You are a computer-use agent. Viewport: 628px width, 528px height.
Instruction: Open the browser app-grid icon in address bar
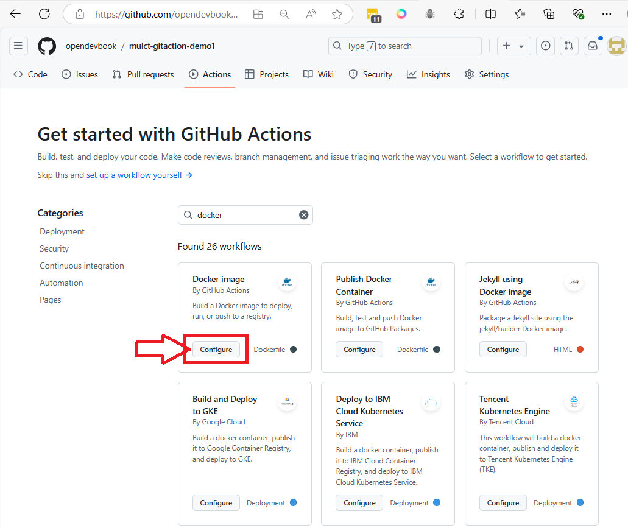258,15
